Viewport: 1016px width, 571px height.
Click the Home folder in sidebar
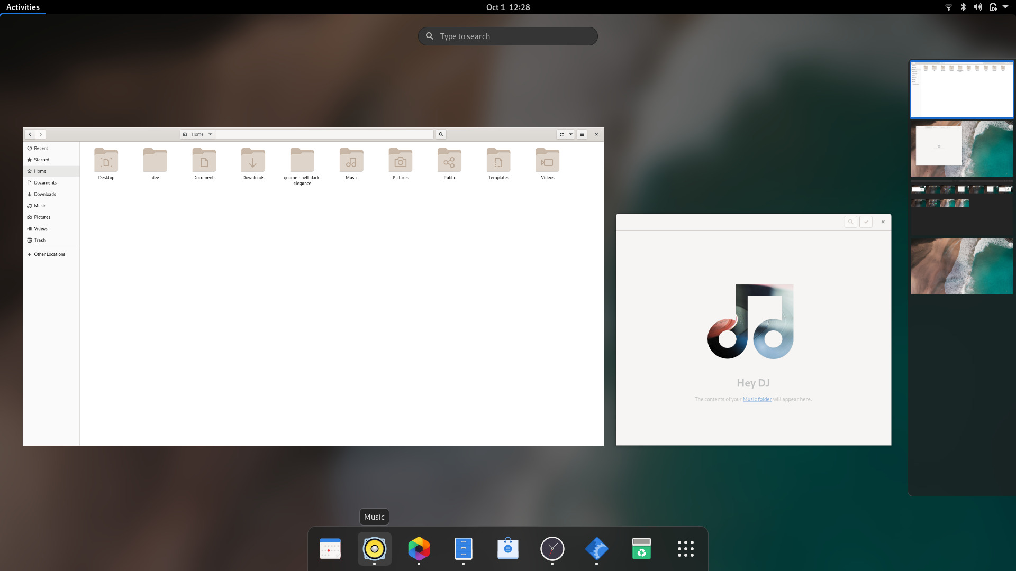(x=40, y=171)
